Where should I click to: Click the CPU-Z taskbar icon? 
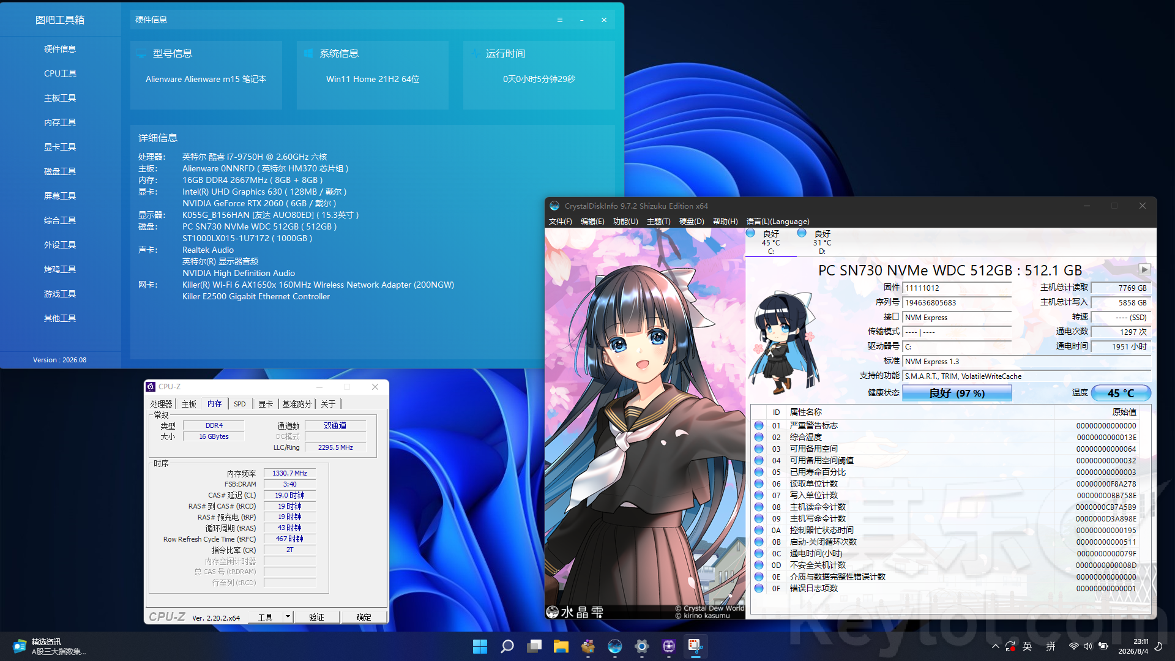(669, 646)
